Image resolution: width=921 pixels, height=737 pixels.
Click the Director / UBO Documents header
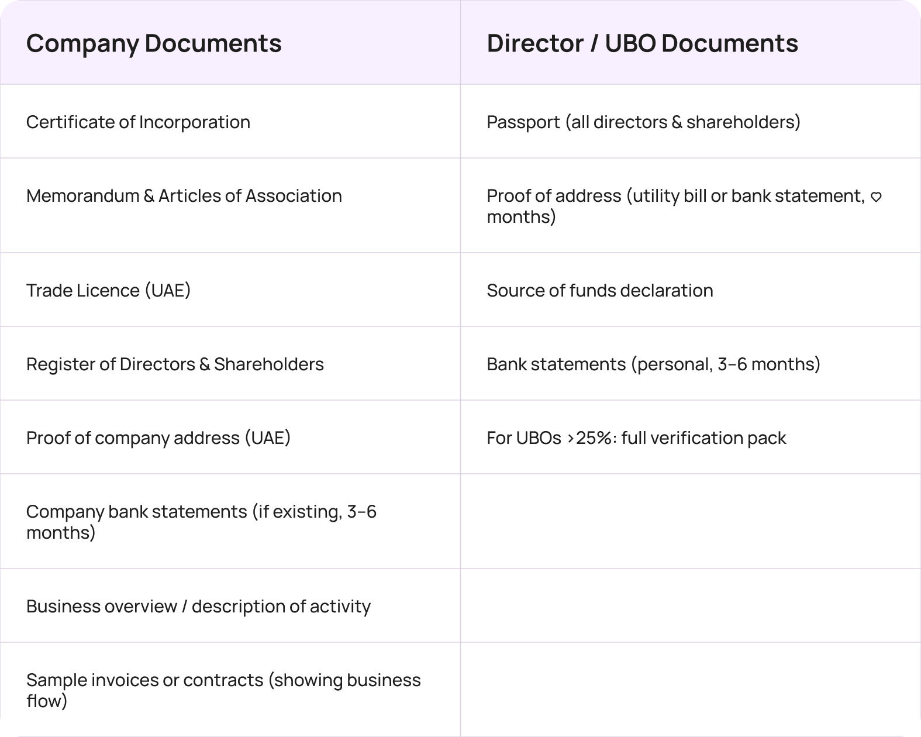pyautogui.click(x=642, y=43)
